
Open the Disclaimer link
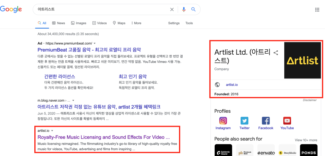(x=310, y=100)
